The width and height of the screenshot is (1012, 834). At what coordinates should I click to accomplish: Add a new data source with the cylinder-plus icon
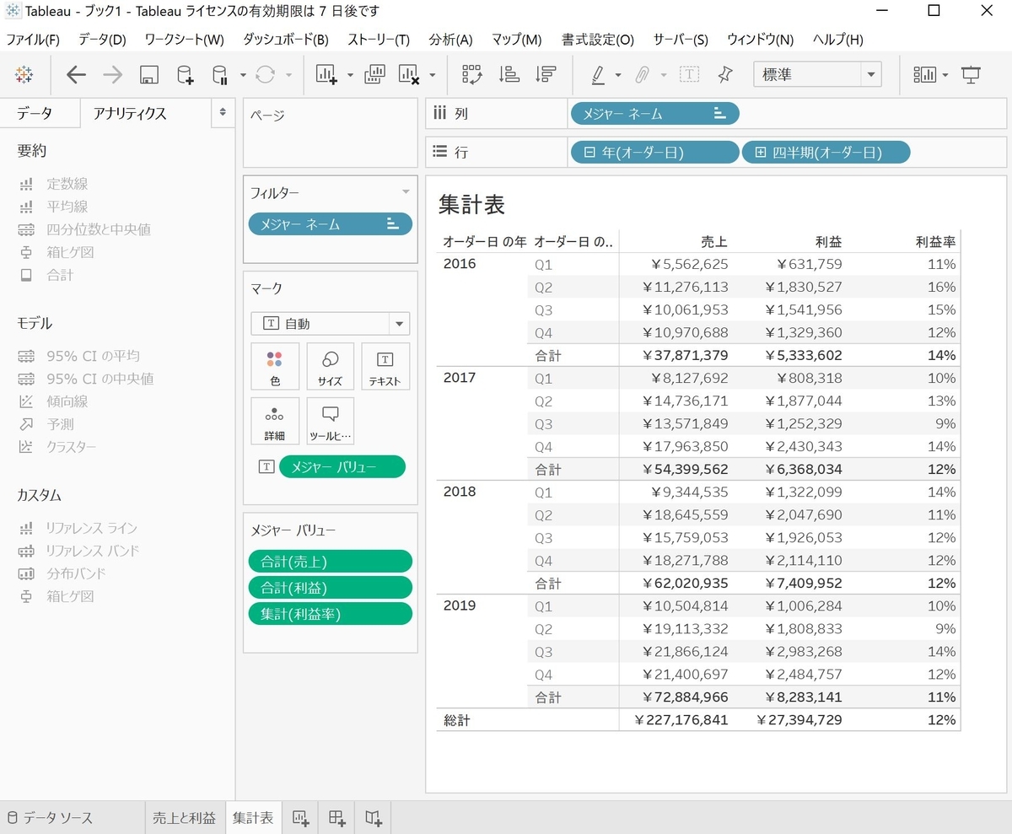point(185,74)
